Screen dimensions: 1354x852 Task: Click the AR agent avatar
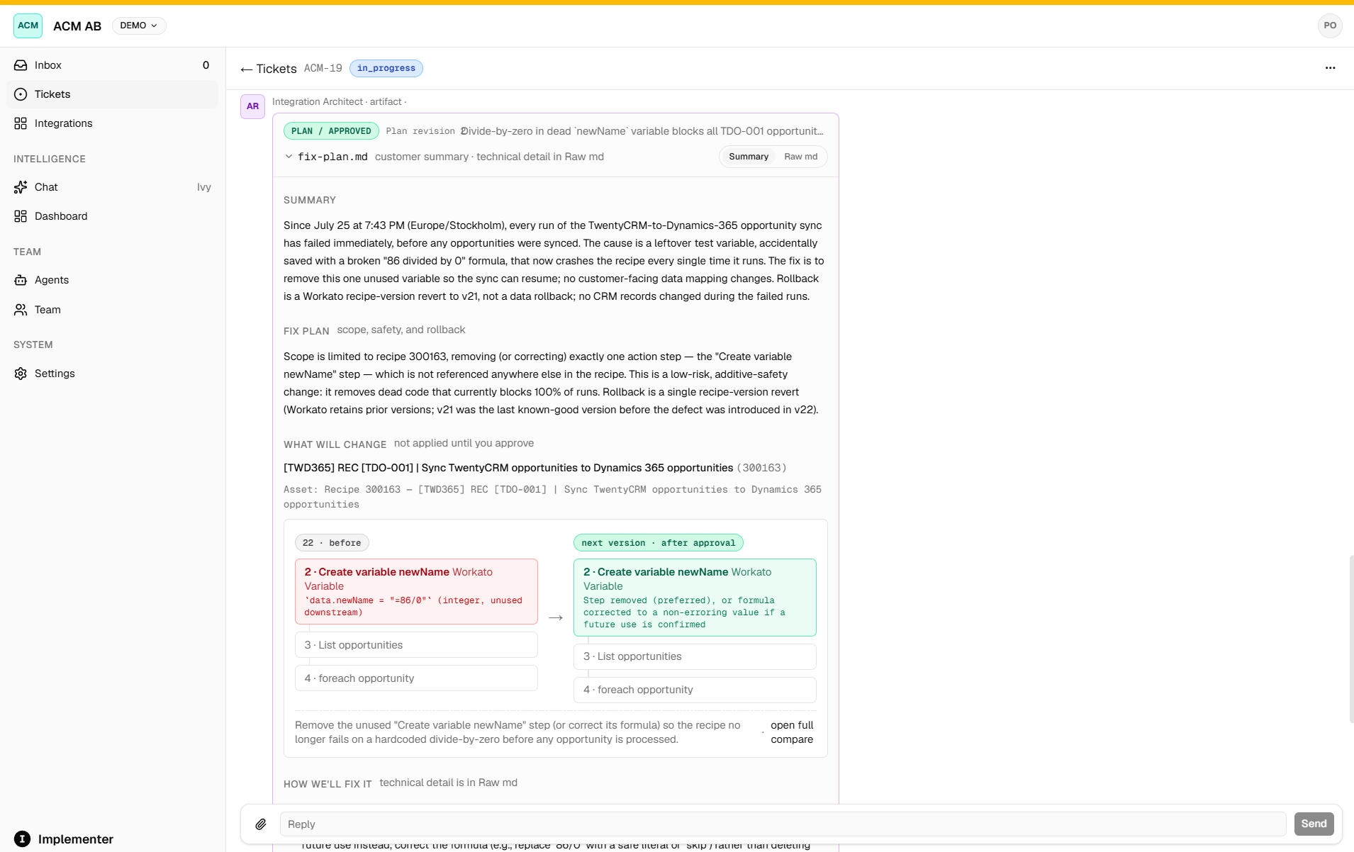pos(252,106)
